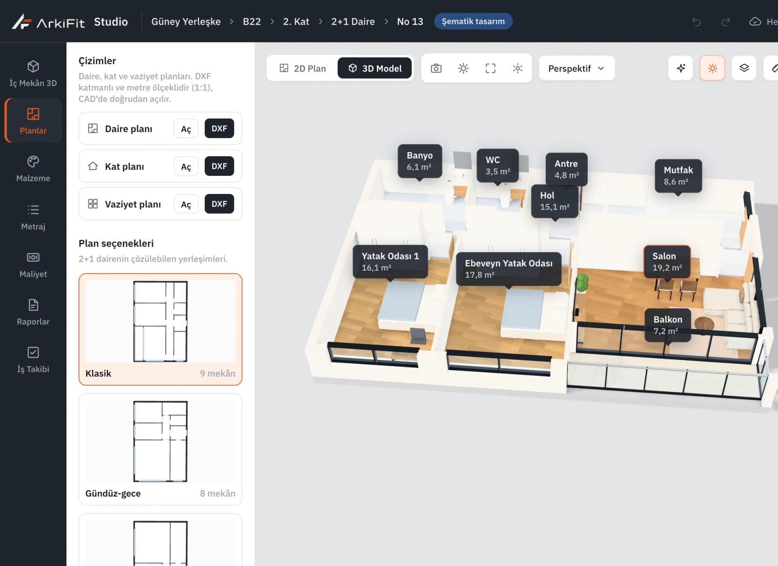This screenshot has width=778, height=566.
Task: Click the Balkon 7,2 m² room label
Action: point(668,325)
